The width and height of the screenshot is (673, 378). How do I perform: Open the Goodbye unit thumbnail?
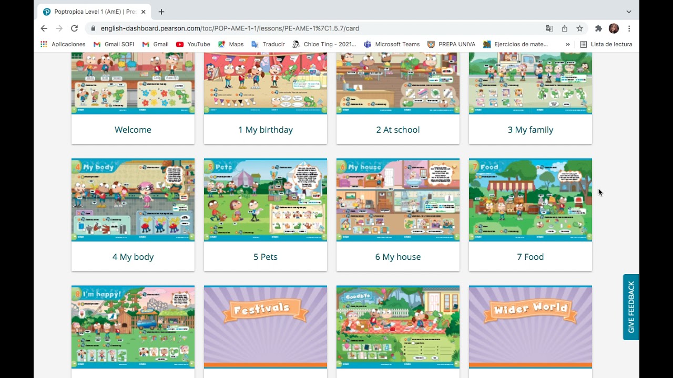click(398, 327)
